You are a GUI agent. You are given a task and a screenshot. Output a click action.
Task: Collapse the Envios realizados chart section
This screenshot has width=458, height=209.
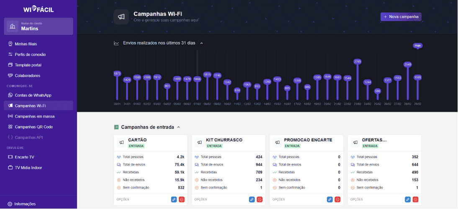pos(201,43)
